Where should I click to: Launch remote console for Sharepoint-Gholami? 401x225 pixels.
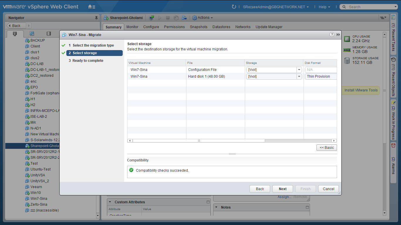click(151, 18)
